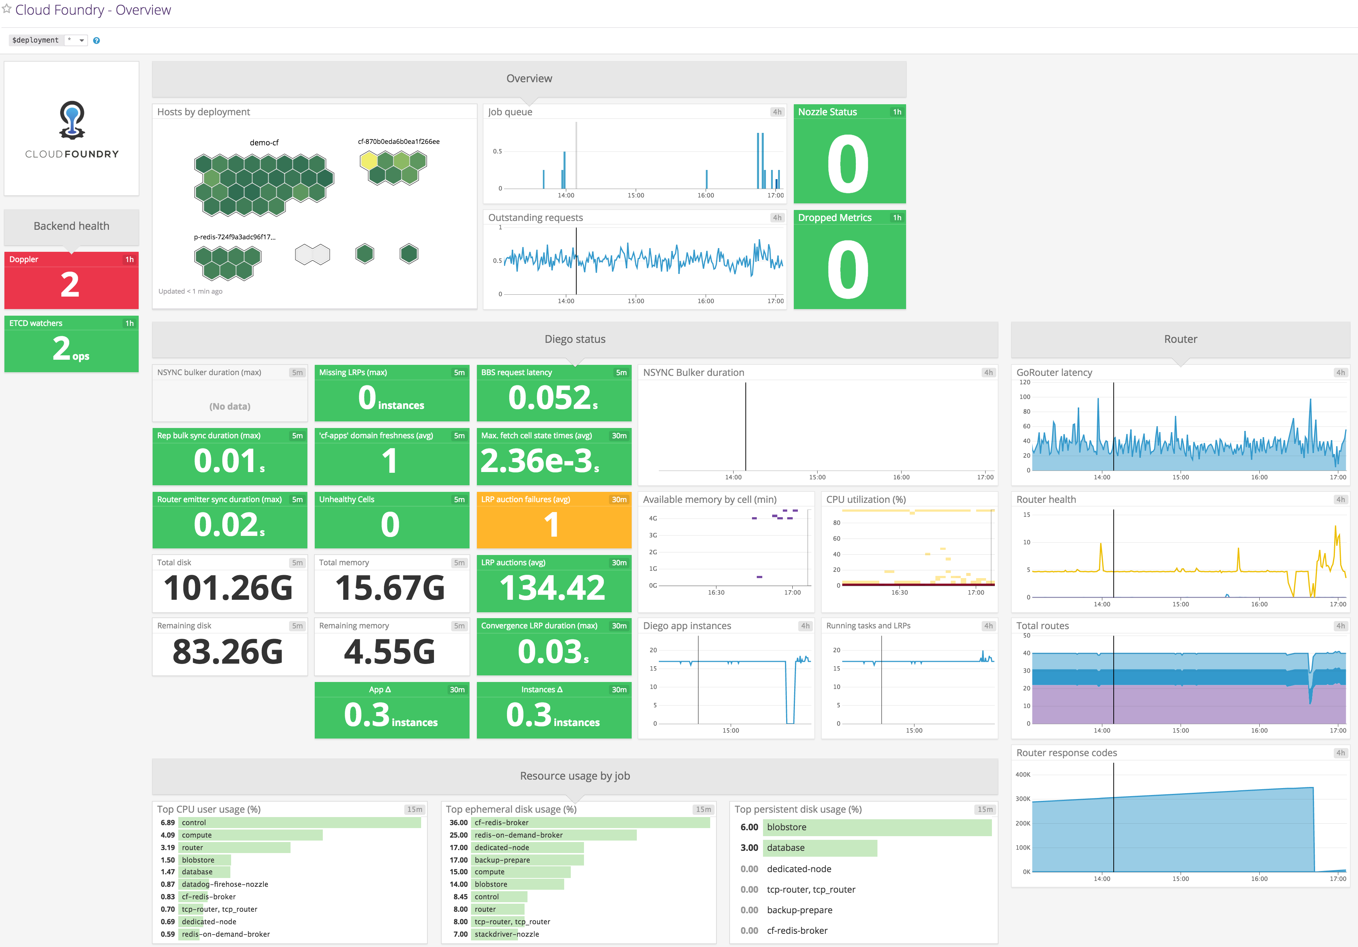Screen dimensions: 1358x947
Task: Click the Resource usage by job header
Action: [x=574, y=776]
